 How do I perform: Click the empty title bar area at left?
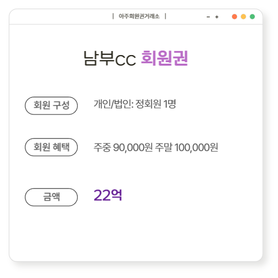60,17
